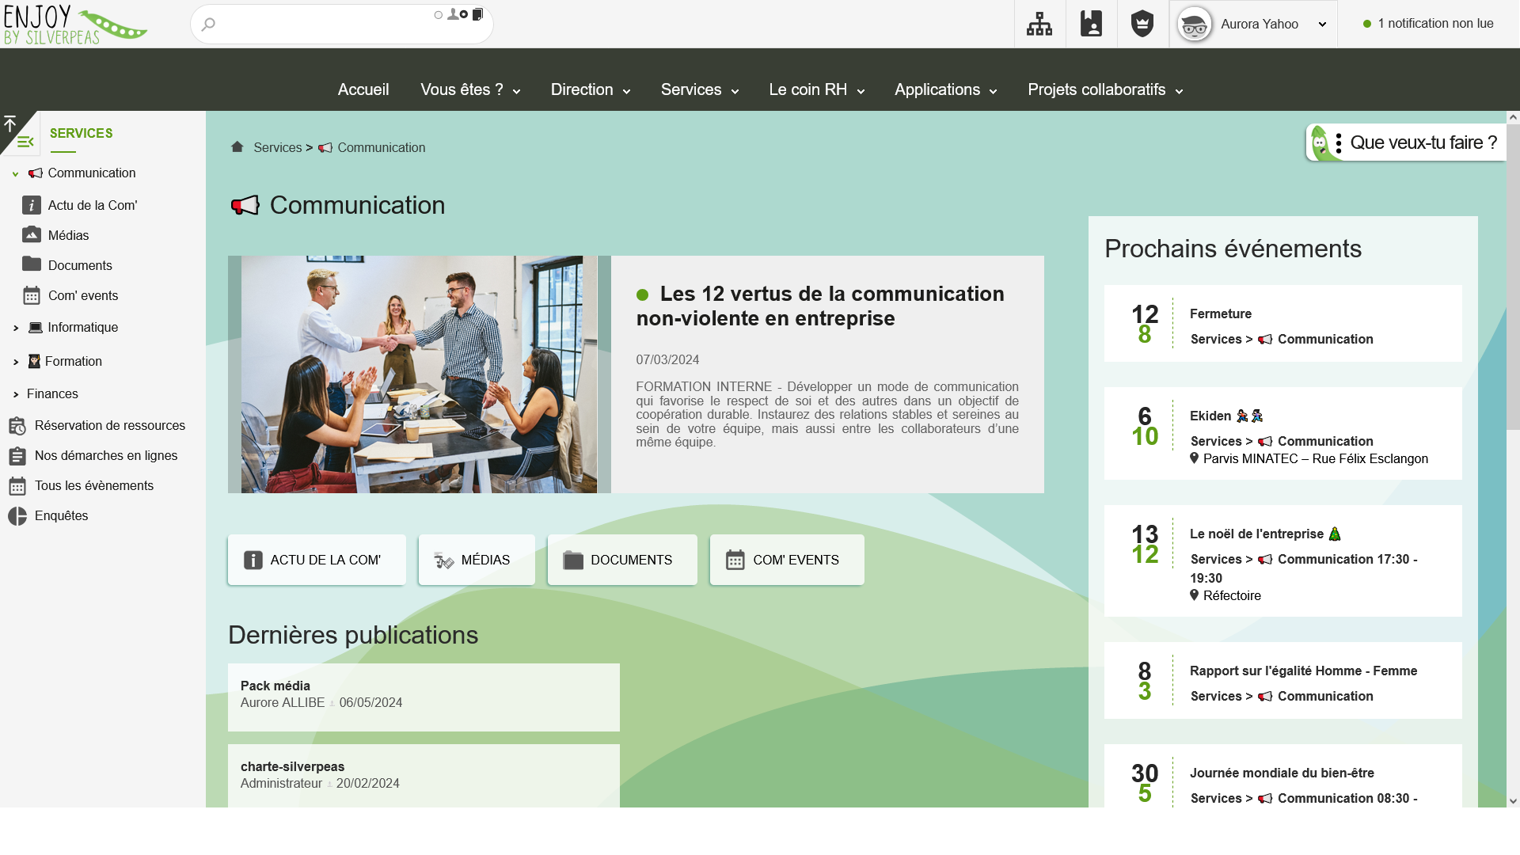Click the Formation graduate icon in sidebar
The width and height of the screenshot is (1520, 855).
[x=34, y=361]
